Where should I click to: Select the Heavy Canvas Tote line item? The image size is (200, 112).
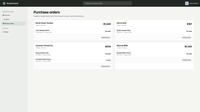[x=73, y=54]
